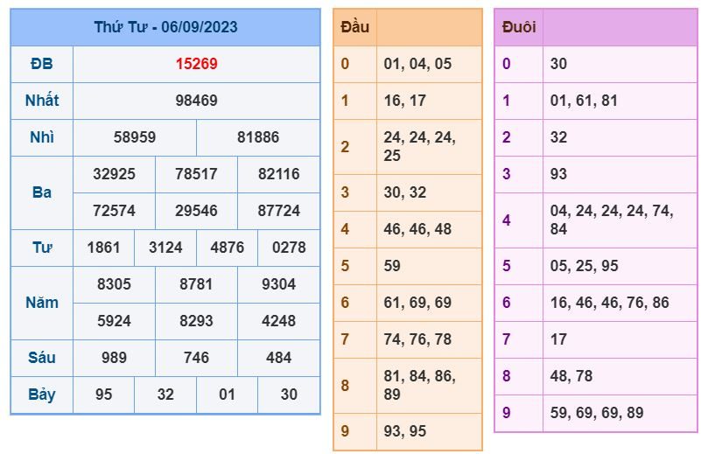
Task: Click Đuôi row 6 values 16, 46, 46, 76, 86
Action: click(610, 303)
